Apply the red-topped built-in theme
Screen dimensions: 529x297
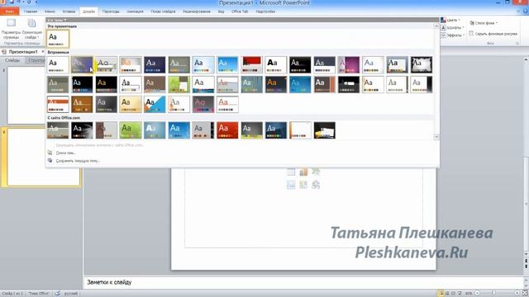pos(251,64)
